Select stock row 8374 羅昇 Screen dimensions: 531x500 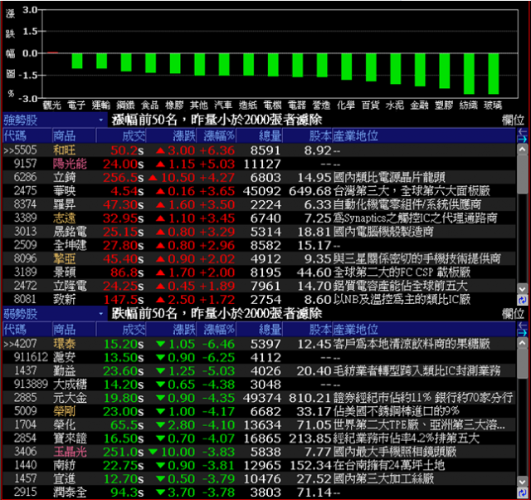[x=259, y=204]
